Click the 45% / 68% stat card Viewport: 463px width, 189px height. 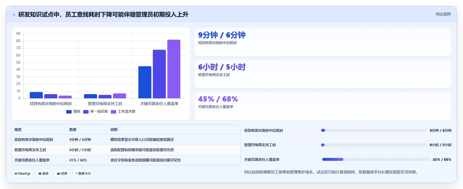323,105
